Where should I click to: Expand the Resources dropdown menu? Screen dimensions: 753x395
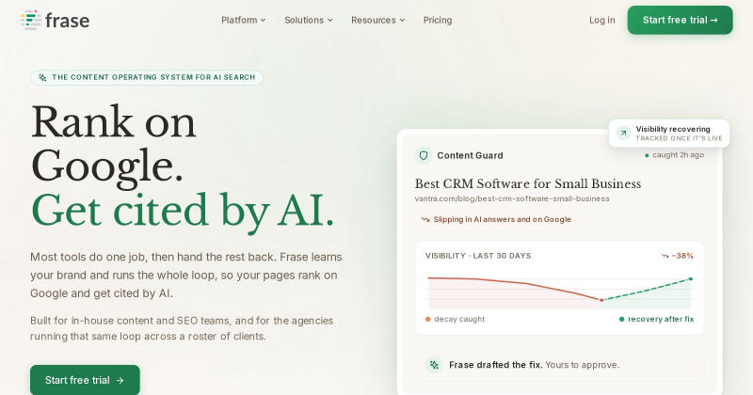point(378,20)
